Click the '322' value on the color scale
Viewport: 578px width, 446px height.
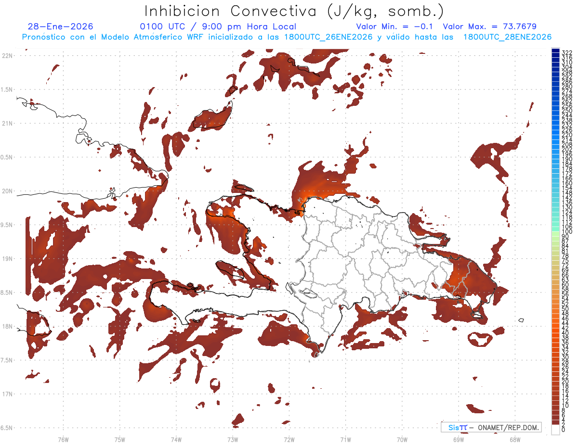(x=566, y=52)
